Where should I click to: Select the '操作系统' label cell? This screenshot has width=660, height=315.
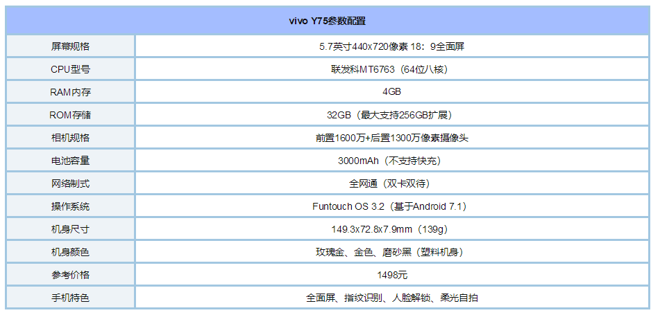click(70, 206)
